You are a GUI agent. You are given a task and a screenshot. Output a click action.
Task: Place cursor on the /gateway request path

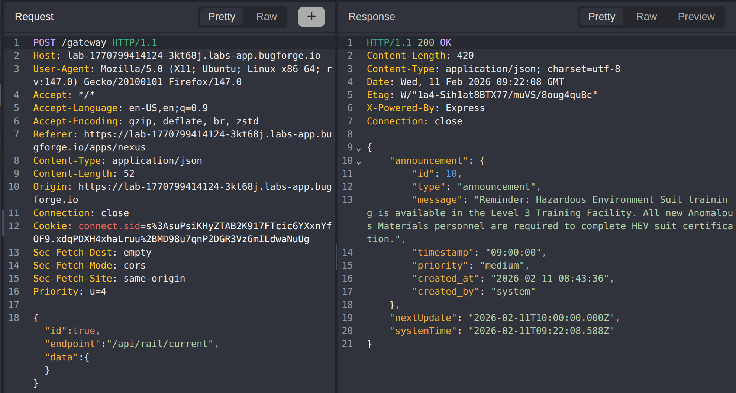84,43
